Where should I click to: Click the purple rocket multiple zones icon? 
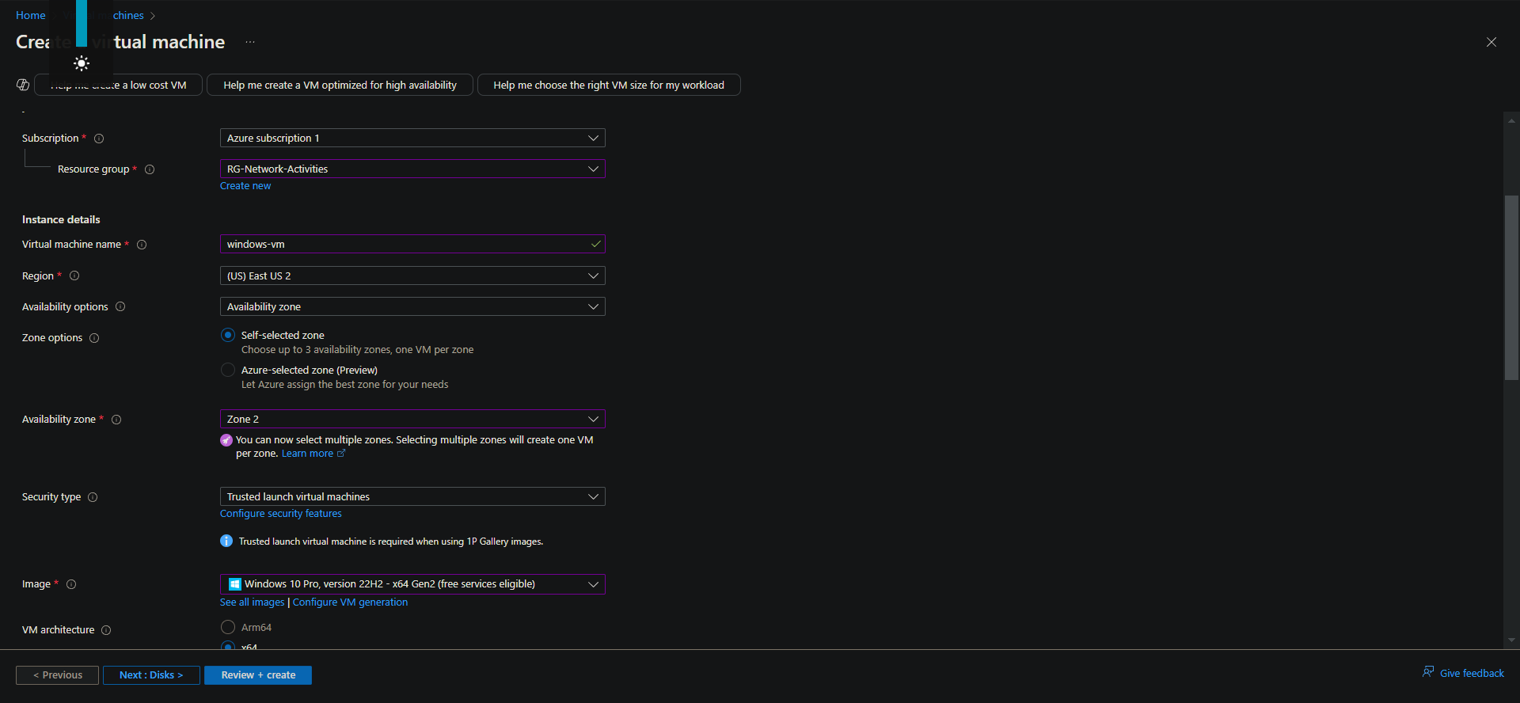coord(226,440)
